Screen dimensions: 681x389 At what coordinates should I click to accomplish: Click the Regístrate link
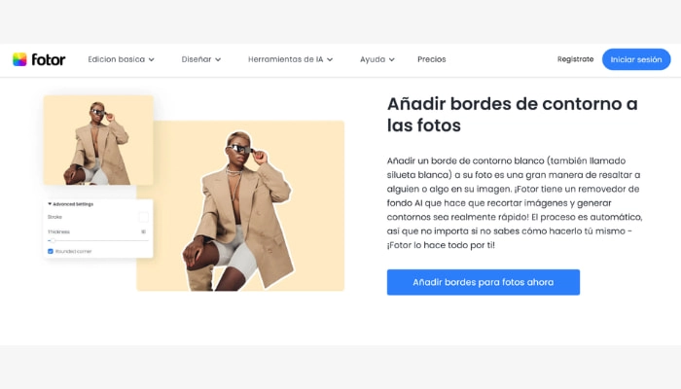pos(576,59)
